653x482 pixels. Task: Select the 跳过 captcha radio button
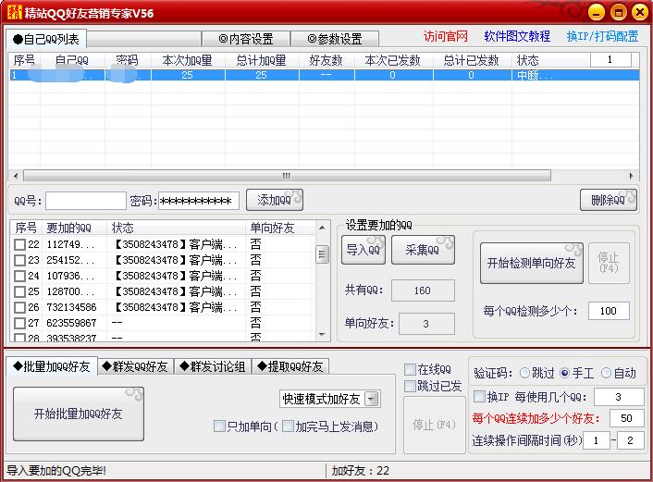coord(524,373)
